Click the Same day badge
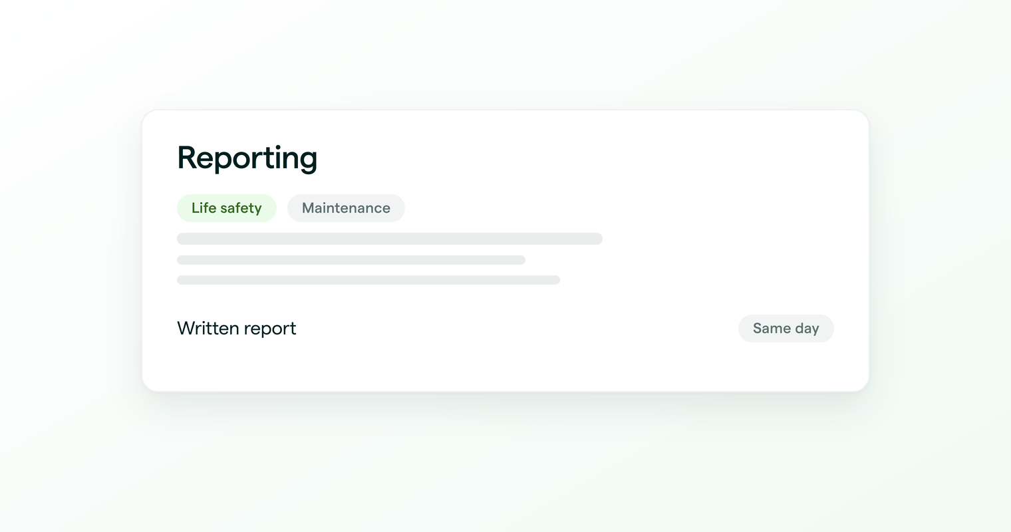 tap(786, 329)
